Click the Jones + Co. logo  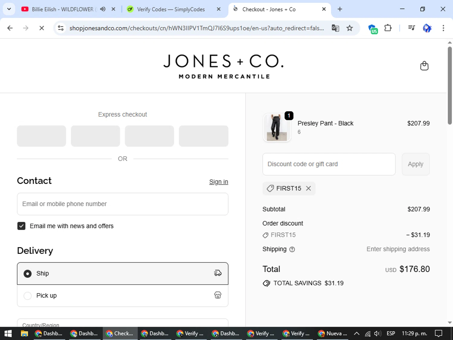coord(224,66)
